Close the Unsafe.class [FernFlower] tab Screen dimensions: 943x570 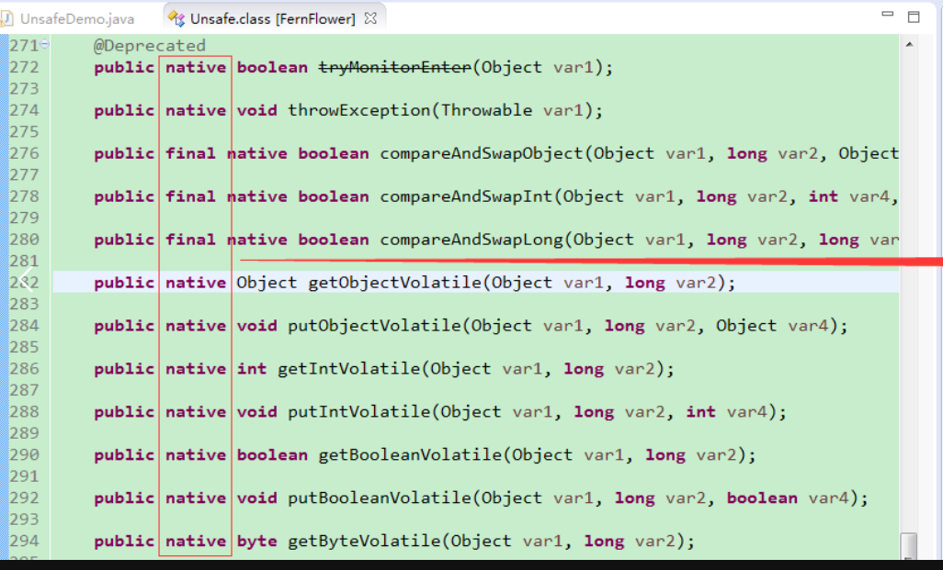pos(370,17)
